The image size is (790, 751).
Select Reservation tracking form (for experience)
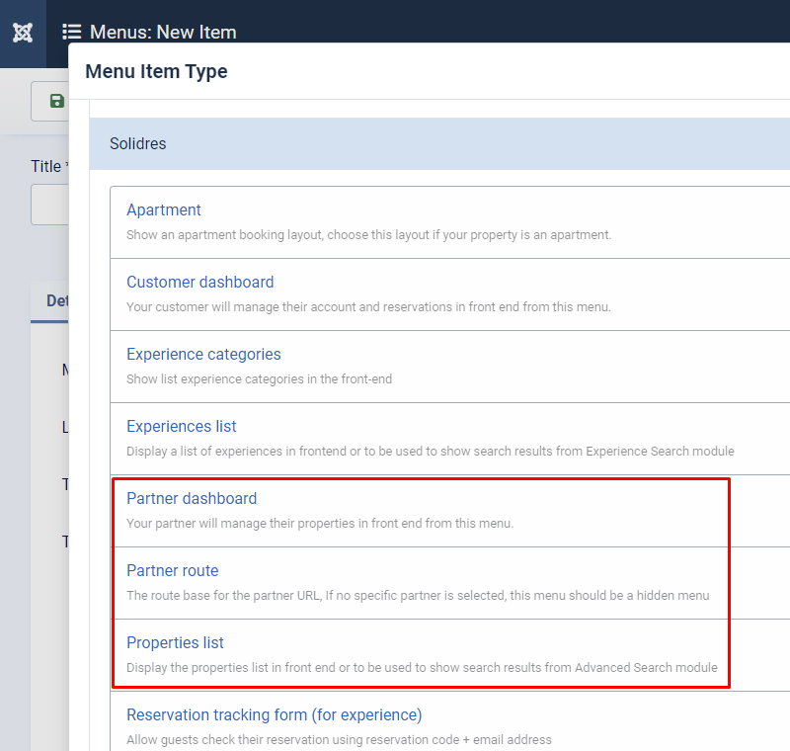(x=272, y=714)
